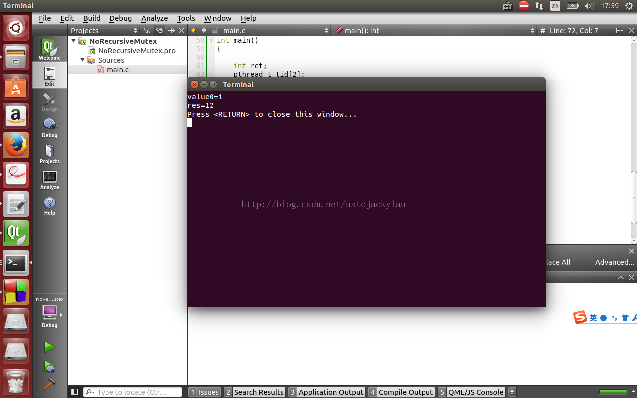Show the Issues output pane
This screenshot has height=398, width=637.
tap(205, 392)
